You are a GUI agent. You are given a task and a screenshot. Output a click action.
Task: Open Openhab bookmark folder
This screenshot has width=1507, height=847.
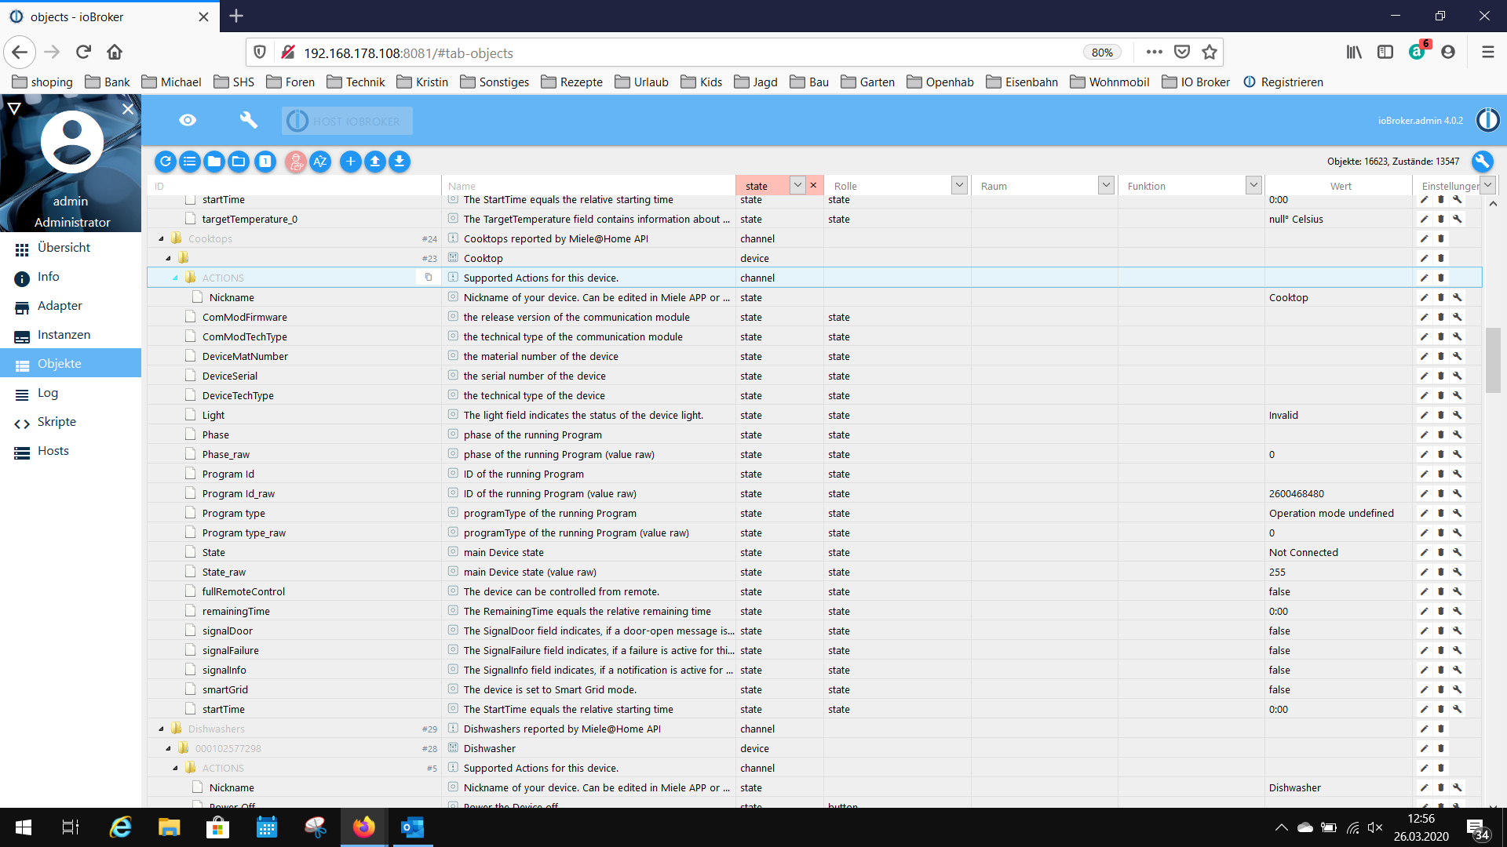(940, 82)
